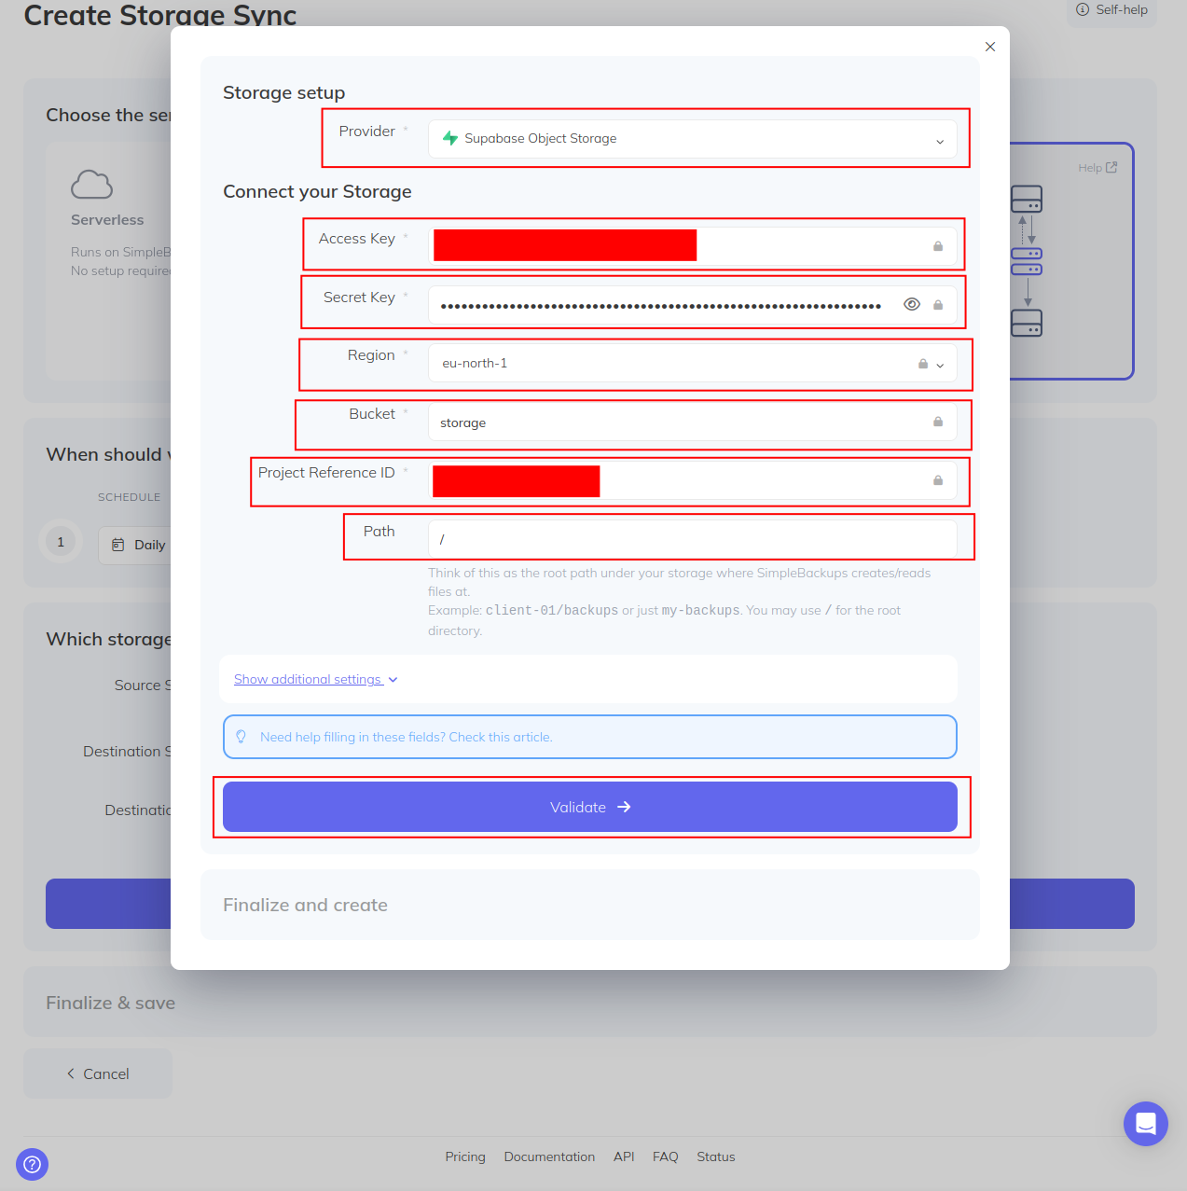Click the Serverless cloud icon
This screenshot has width=1187, height=1191.
pos(91,185)
